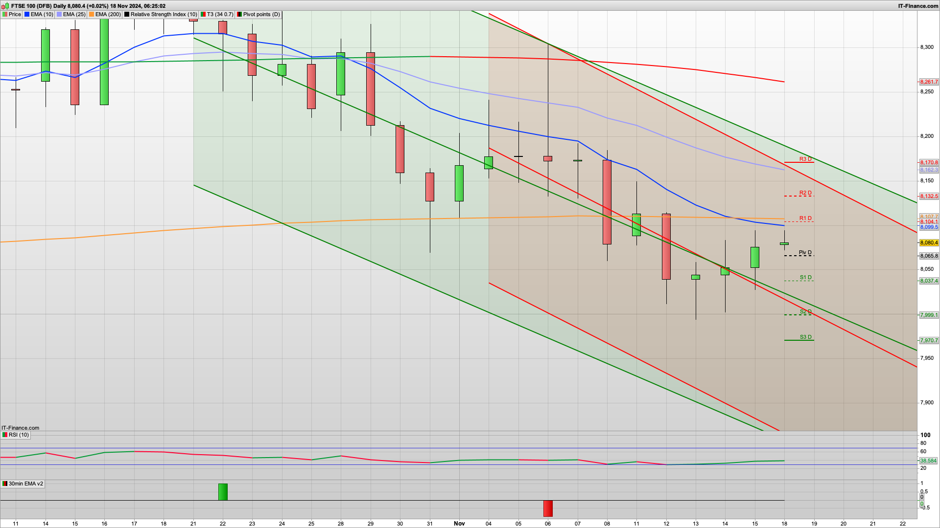Click the 7,970.7 S3 price tag
940x528 pixels.
pyautogui.click(x=929, y=340)
